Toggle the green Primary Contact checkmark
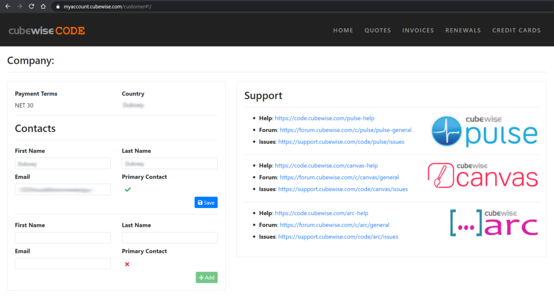The height and width of the screenshot is (300, 554). point(128,189)
